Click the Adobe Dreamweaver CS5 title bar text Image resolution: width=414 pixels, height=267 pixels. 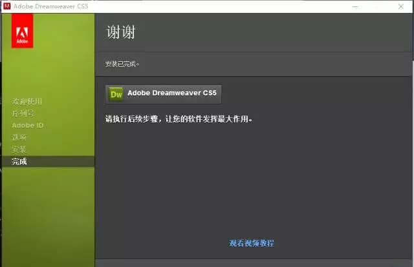tap(50, 6)
